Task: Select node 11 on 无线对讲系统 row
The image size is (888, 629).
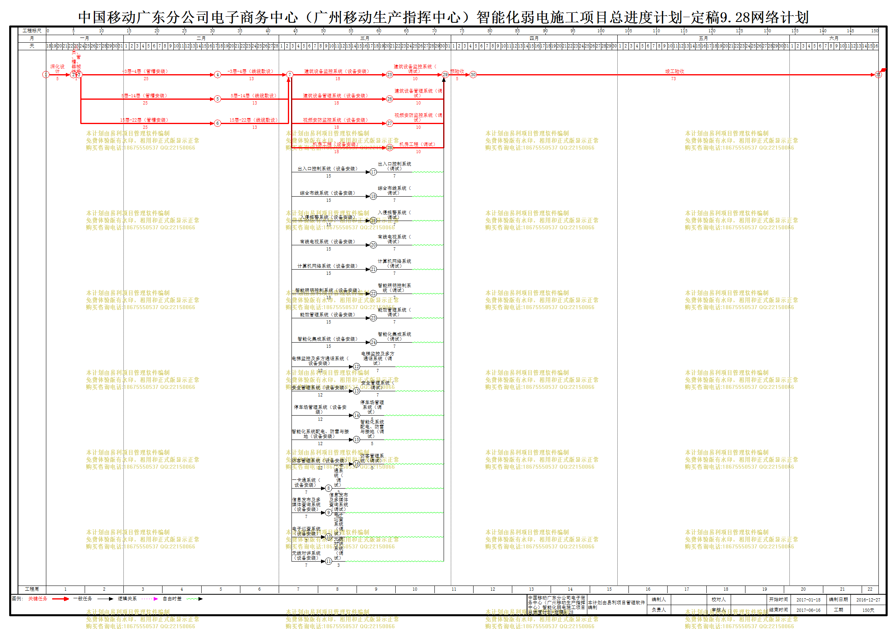Action: [329, 561]
